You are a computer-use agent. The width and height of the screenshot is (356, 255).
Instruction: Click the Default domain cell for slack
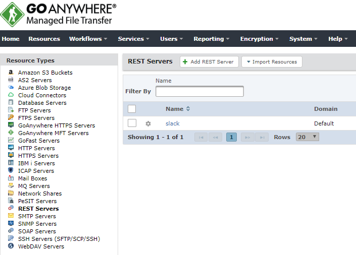pyautogui.click(x=324, y=123)
